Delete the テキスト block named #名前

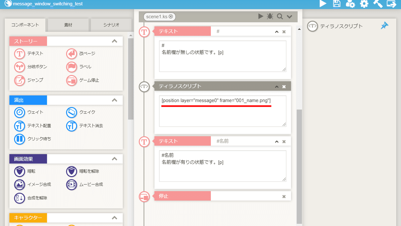[x=284, y=142]
